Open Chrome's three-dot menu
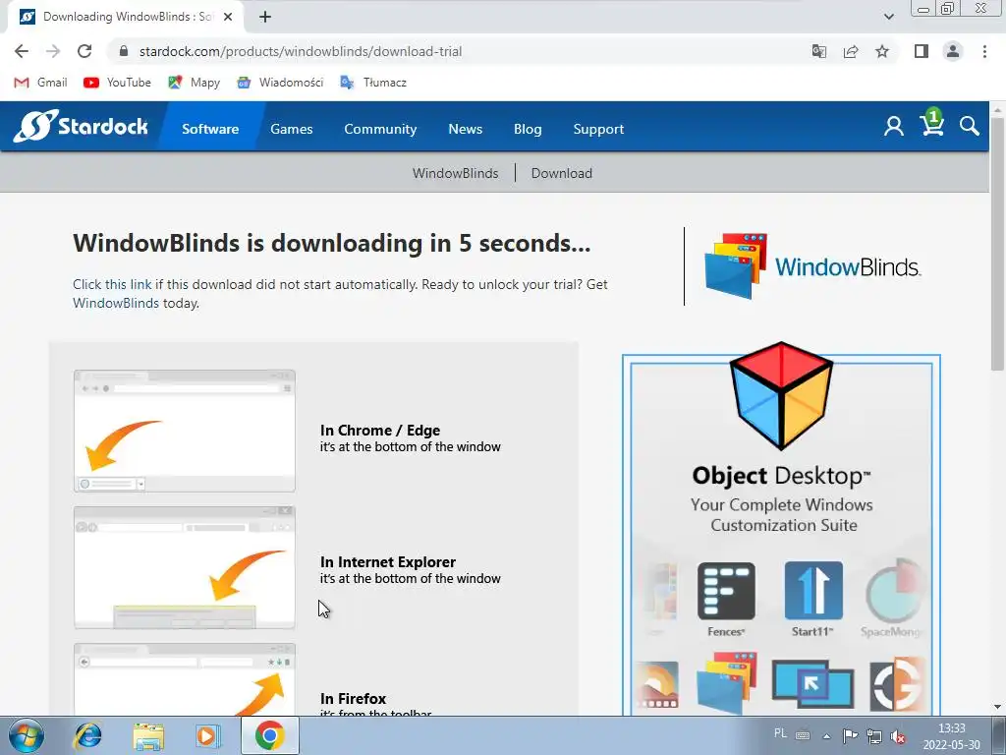The image size is (1006, 755). pyautogui.click(x=984, y=51)
